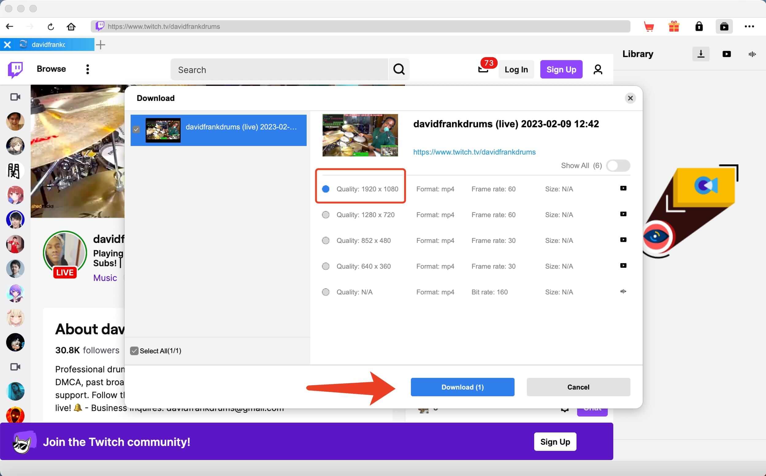Switch to the davidfrankdrums browser tab
The image size is (766, 476).
(48, 44)
